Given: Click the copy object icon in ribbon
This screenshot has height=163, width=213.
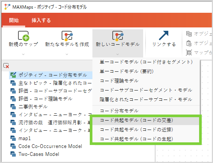Looking at the screenshot, I should [189, 34].
